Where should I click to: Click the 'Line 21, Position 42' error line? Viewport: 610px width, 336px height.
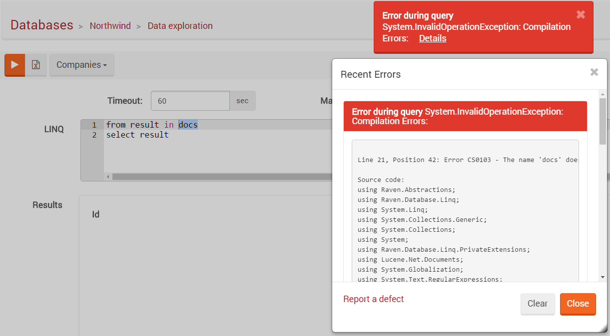pos(468,160)
